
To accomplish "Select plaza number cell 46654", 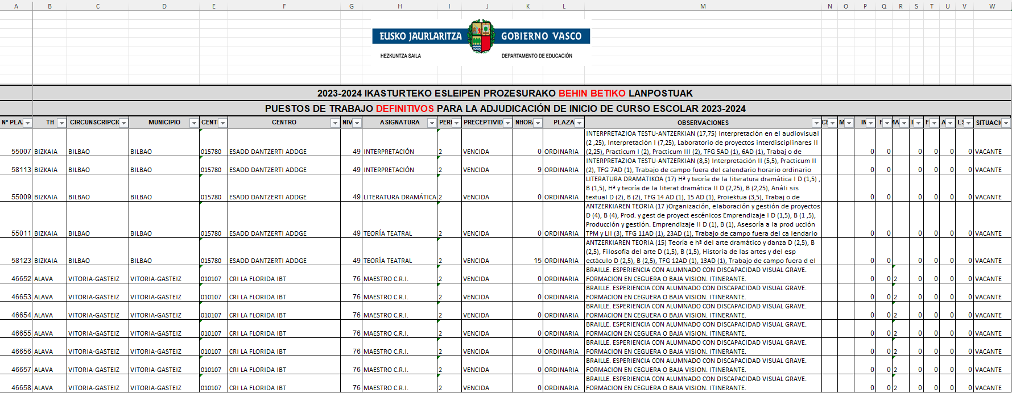I will click(x=16, y=311).
